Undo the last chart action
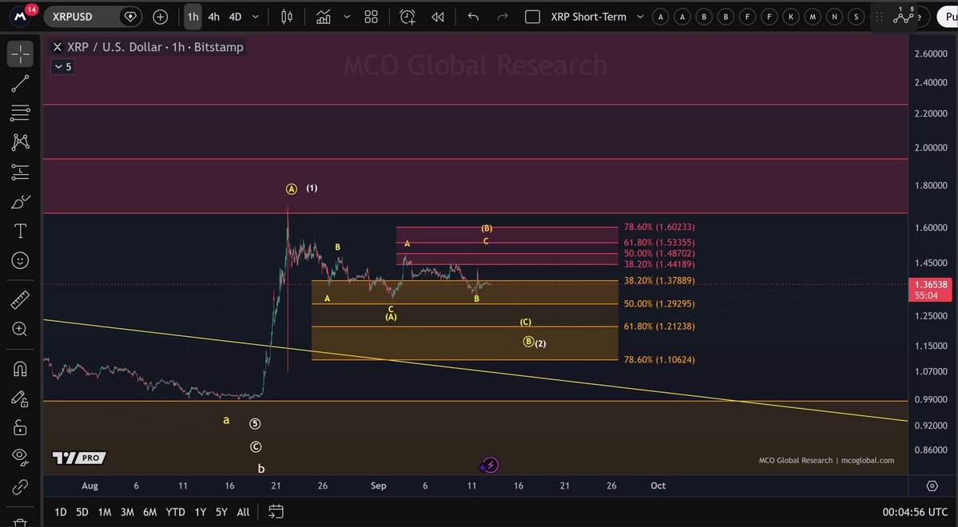This screenshot has height=527, width=958. (473, 17)
